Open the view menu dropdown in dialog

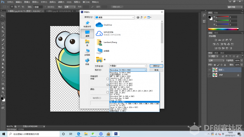[149, 18]
